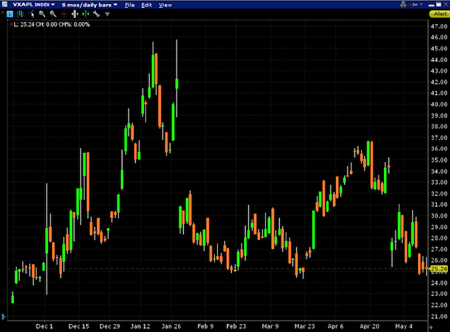Image resolution: width=450 pixels, height=332 pixels.
Task: Click the gray expand-width arrows icon
Action: point(75,14)
